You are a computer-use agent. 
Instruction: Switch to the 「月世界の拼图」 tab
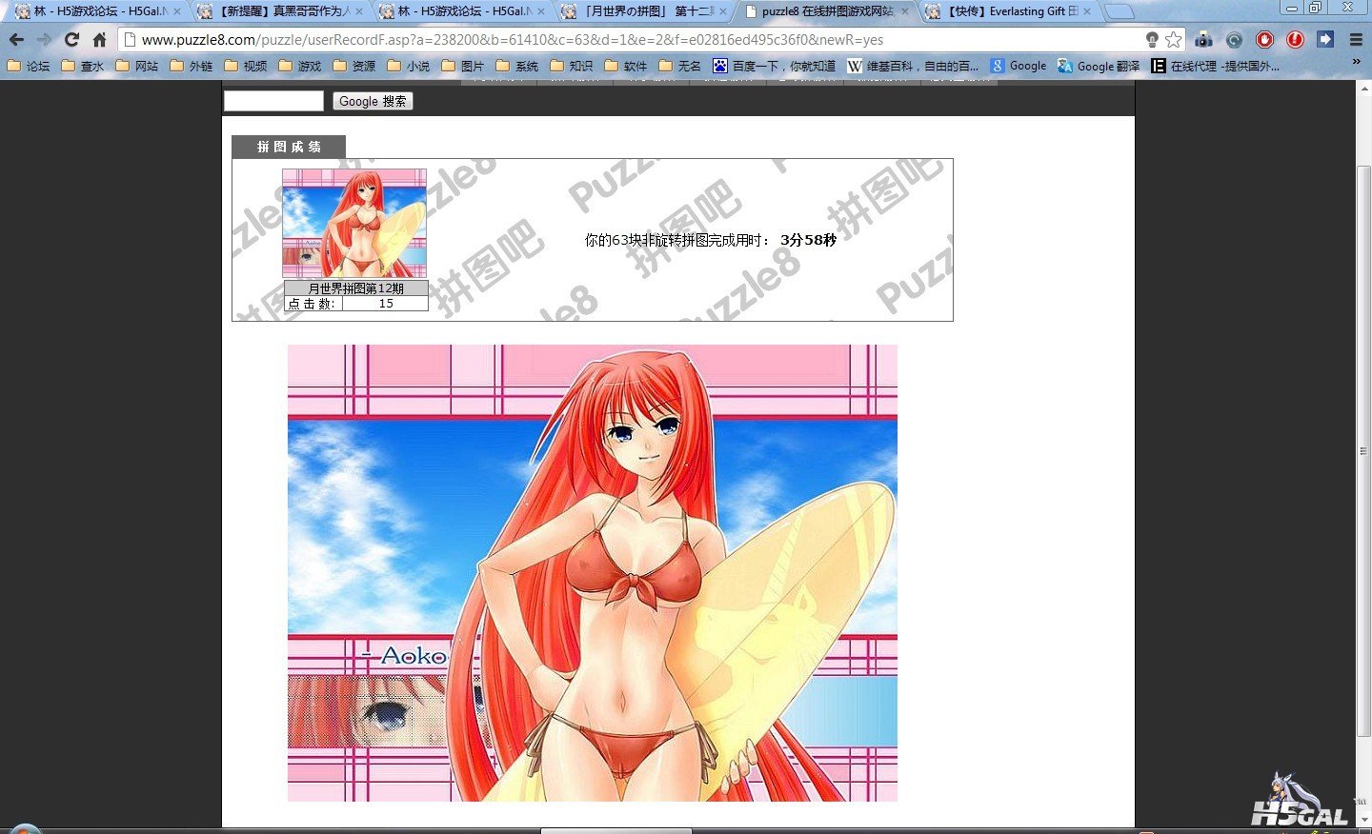[644, 11]
